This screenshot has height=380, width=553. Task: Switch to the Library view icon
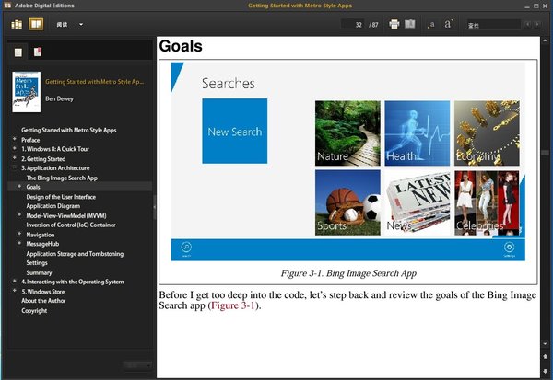17,24
